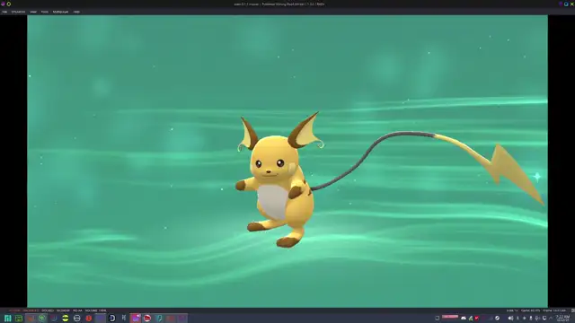The height and width of the screenshot is (323, 575).
Task: Click the red-and-white yuzu taskbar icon
Action: coord(147,319)
